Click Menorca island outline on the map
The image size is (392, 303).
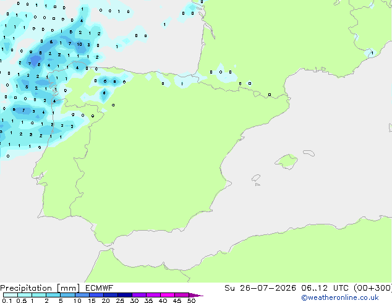tap(309, 153)
